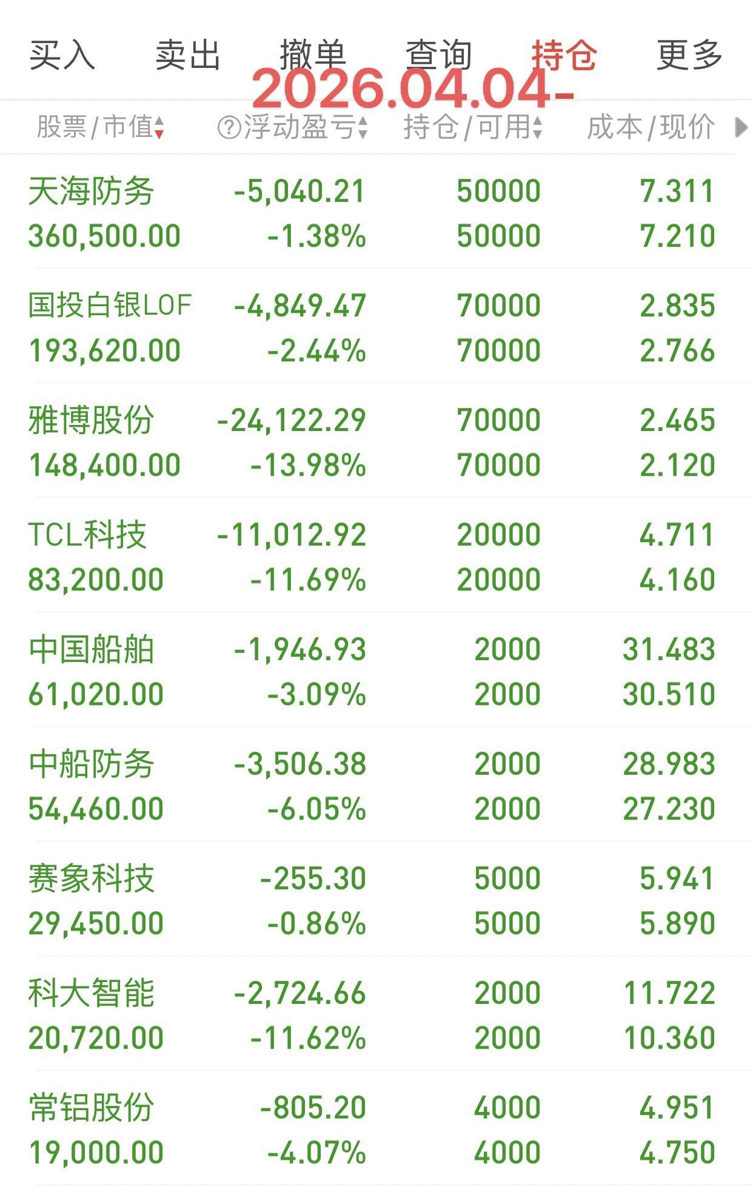Screen dimensions: 753x1187
Task: Click the floating P&L help question-mark icon
Action: tap(229, 128)
